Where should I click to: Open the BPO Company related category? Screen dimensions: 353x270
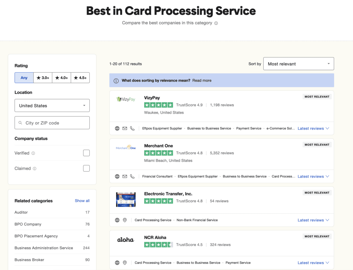[28, 224]
